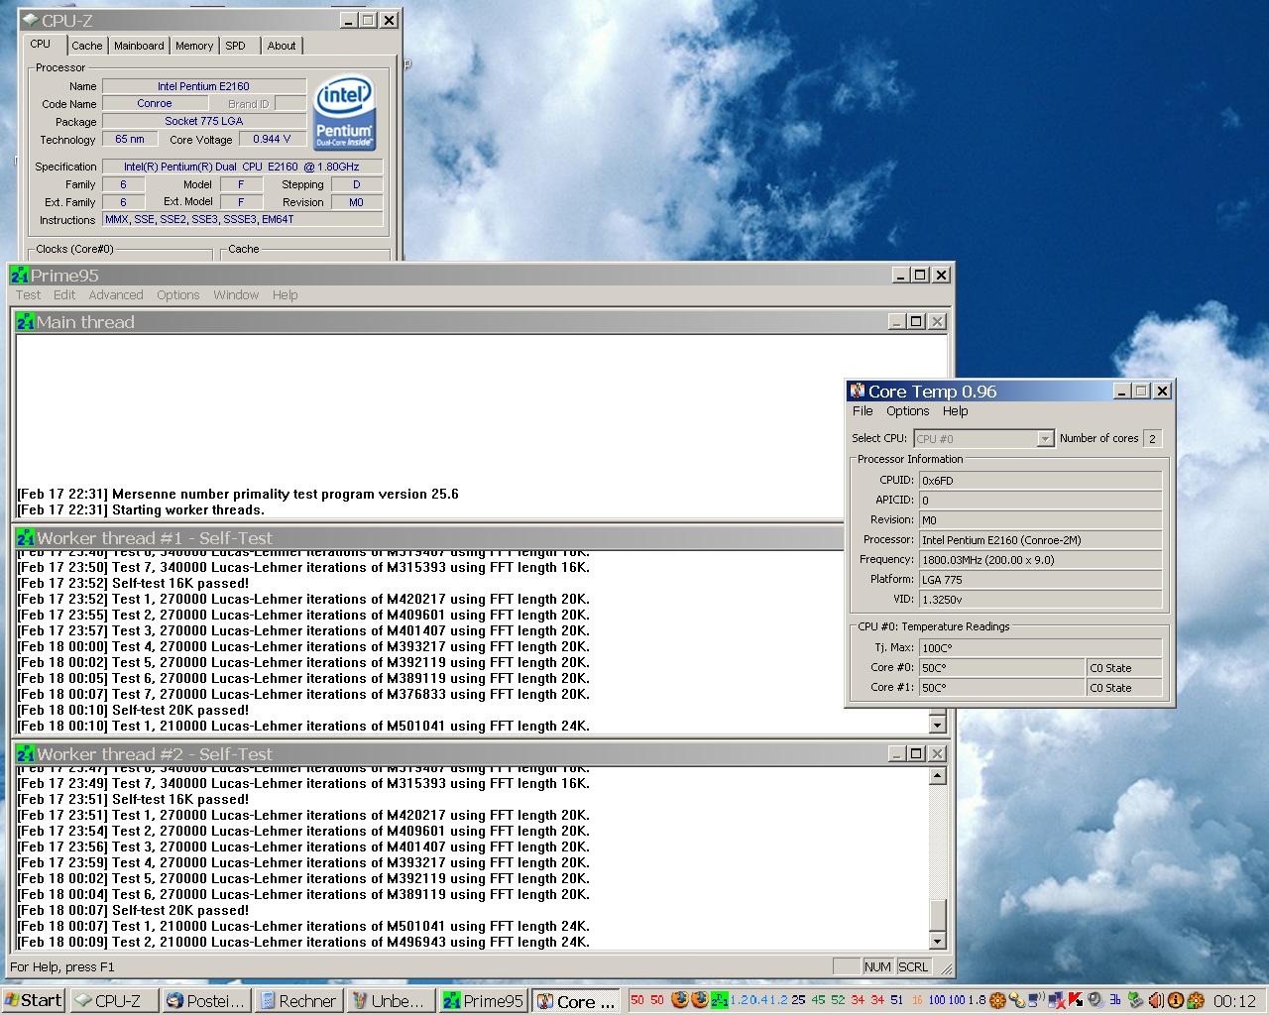Minimize the Main thread child window
The height and width of the screenshot is (1015, 1269).
(x=896, y=322)
